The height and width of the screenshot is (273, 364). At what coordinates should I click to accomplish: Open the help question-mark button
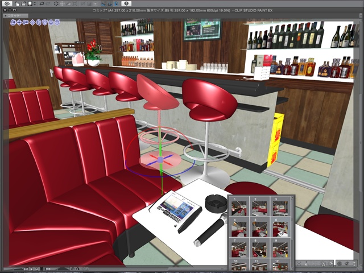tap(126, 3)
